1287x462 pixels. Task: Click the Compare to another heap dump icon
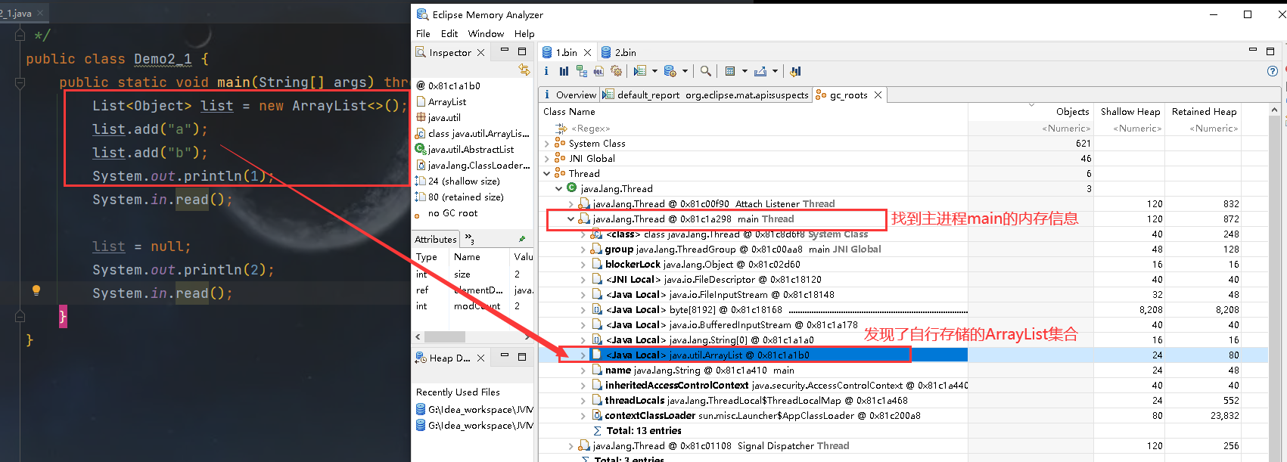pos(795,71)
